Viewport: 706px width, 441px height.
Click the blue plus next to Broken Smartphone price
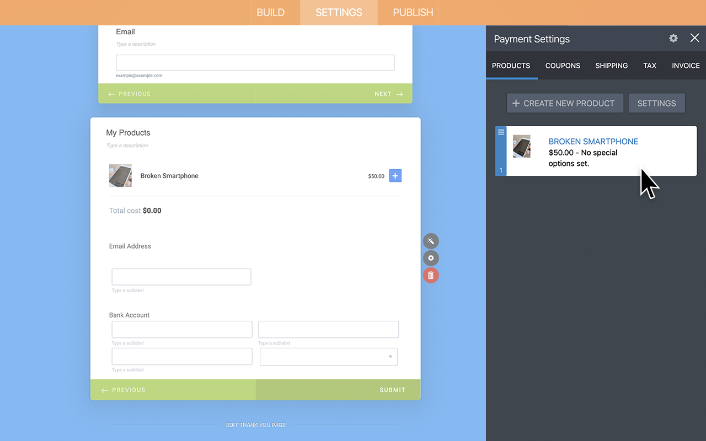coord(395,175)
